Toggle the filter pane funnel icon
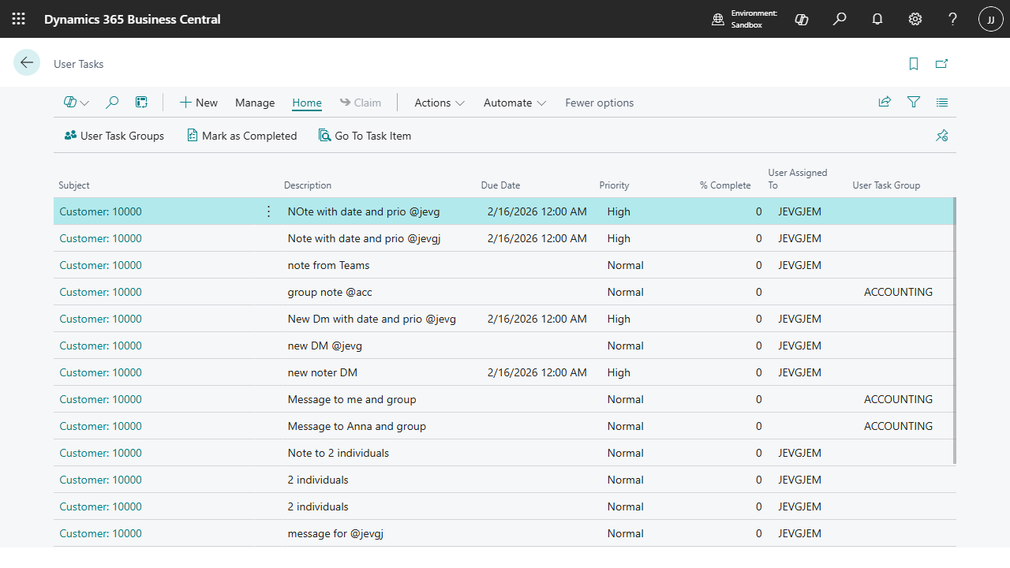 pos(914,103)
